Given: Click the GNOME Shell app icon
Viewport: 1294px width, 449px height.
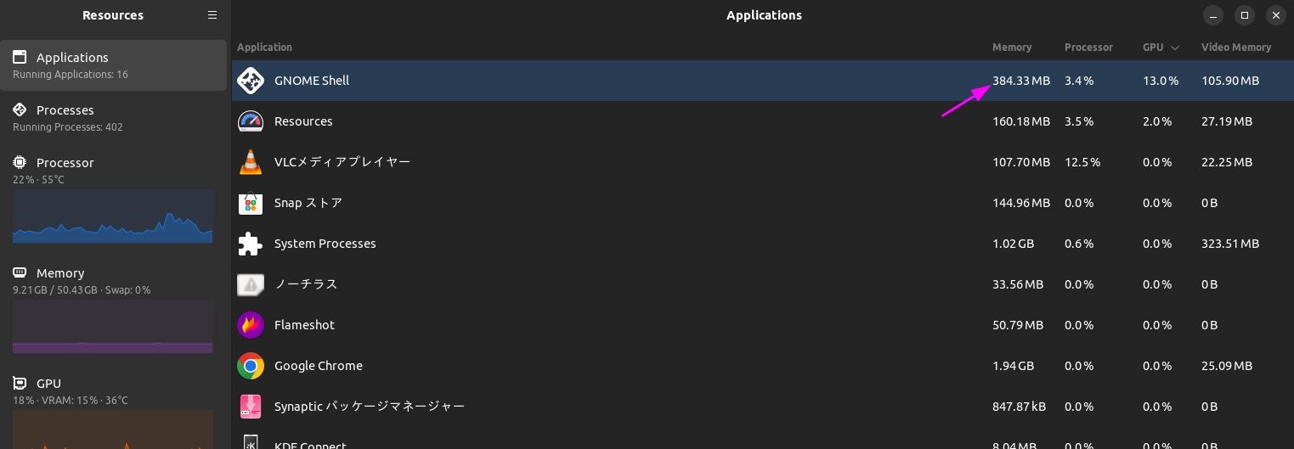Looking at the screenshot, I should (x=250, y=81).
